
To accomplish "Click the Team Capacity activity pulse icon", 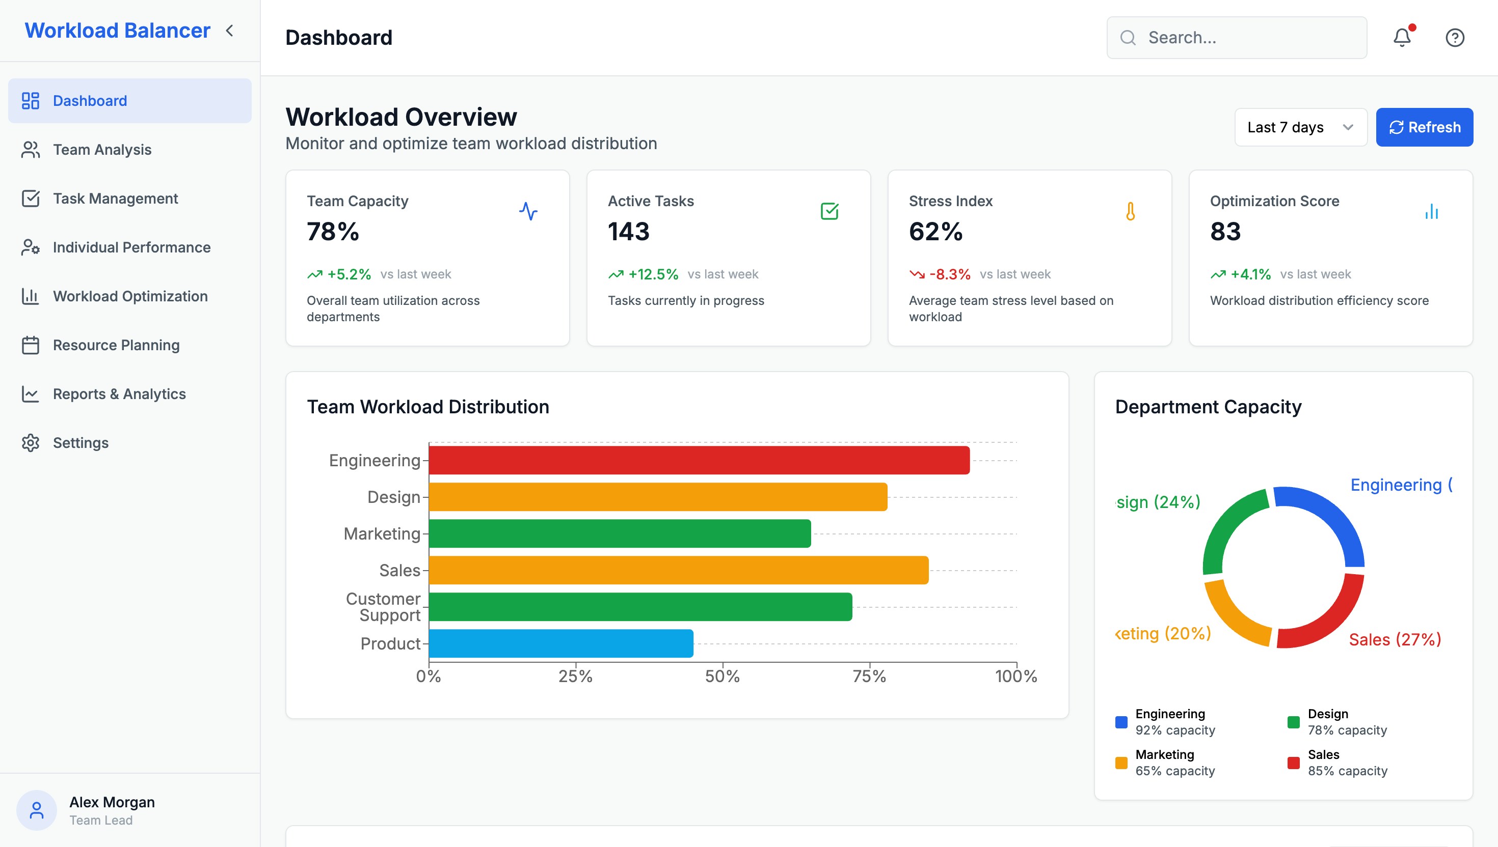I will click(x=528, y=211).
